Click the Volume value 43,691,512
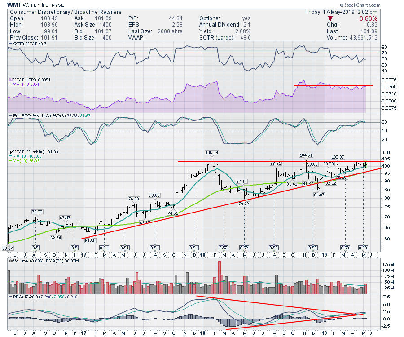This screenshot has width=404, height=337. point(364,38)
